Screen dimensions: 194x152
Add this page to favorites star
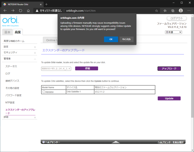[156, 11]
